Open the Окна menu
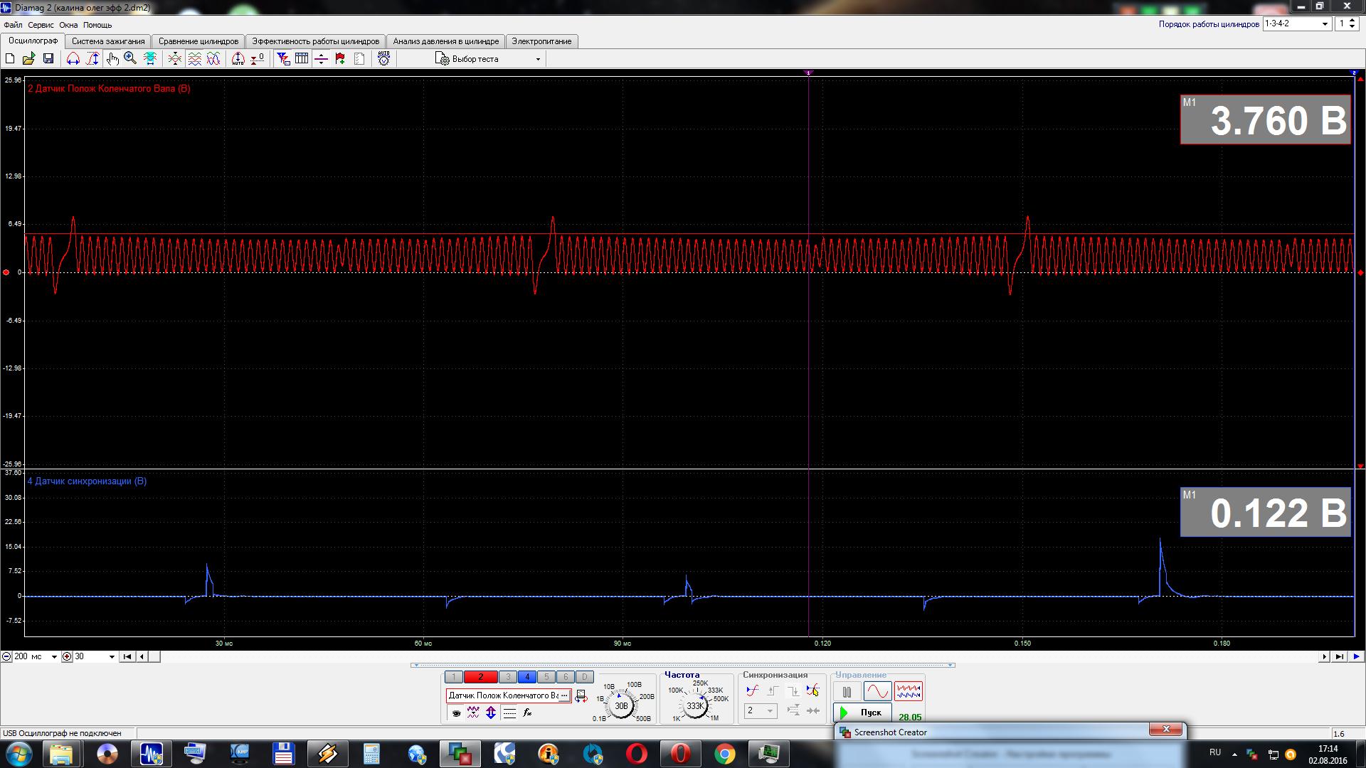1366x768 pixels. tap(68, 25)
